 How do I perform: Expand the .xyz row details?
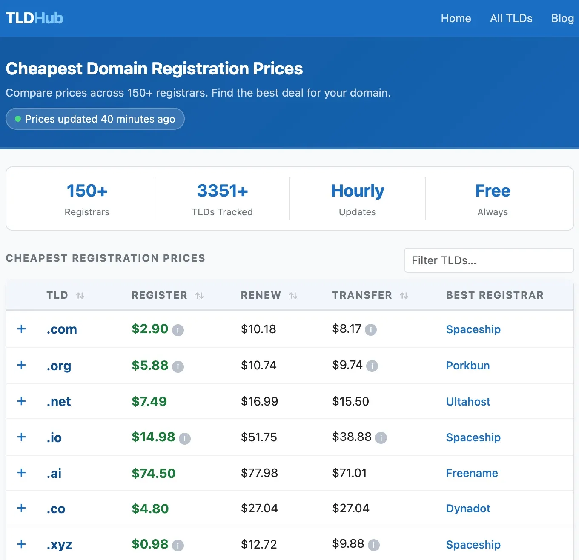pos(21,544)
